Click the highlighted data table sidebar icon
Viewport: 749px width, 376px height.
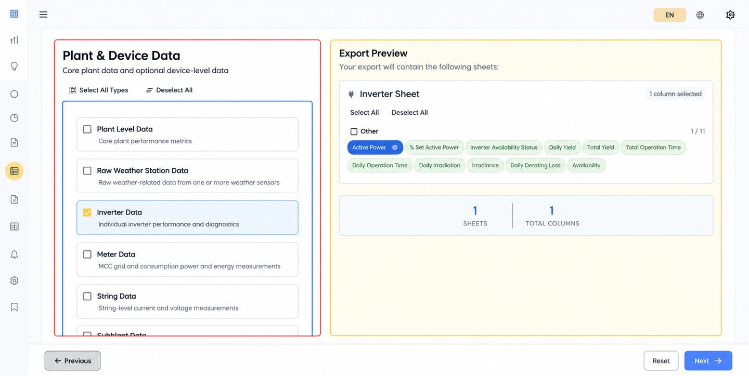click(x=14, y=171)
